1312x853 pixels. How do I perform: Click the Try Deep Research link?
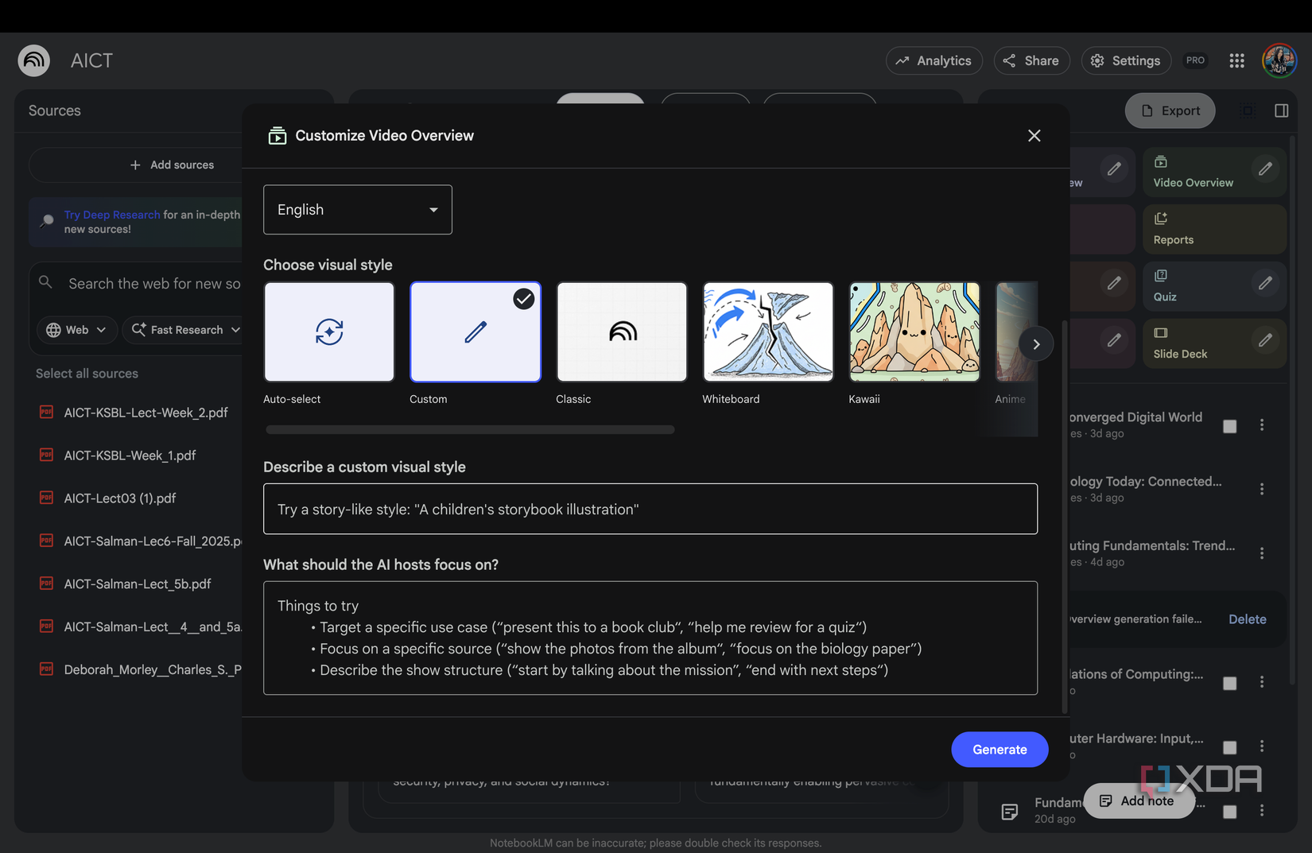click(111, 214)
